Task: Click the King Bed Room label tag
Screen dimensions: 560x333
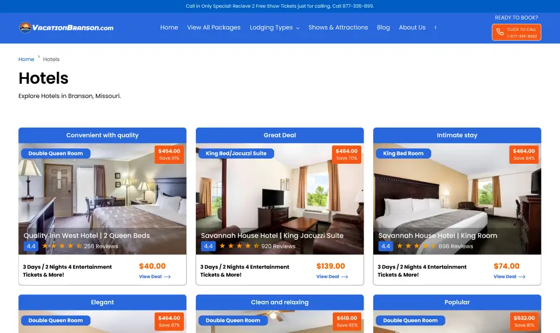Action: pos(403,153)
